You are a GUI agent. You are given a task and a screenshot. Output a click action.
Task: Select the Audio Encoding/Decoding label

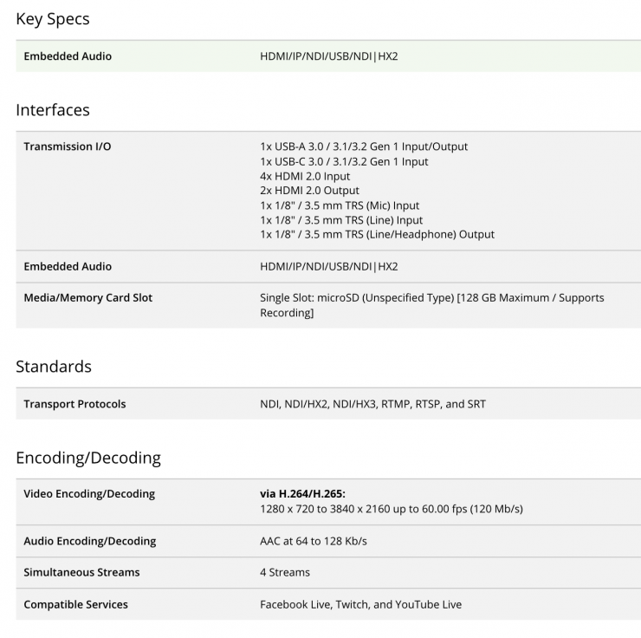click(90, 541)
